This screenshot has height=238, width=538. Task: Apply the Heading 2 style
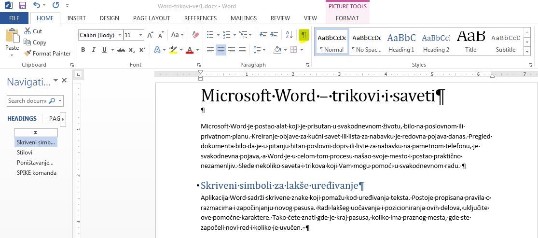pyautogui.click(x=436, y=42)
